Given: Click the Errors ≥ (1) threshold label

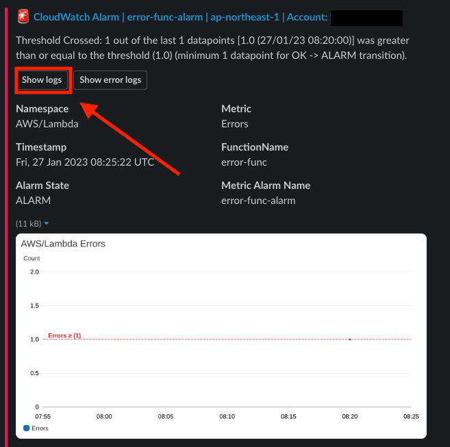Looking at the screenshot, I should [x=64, y=335].
